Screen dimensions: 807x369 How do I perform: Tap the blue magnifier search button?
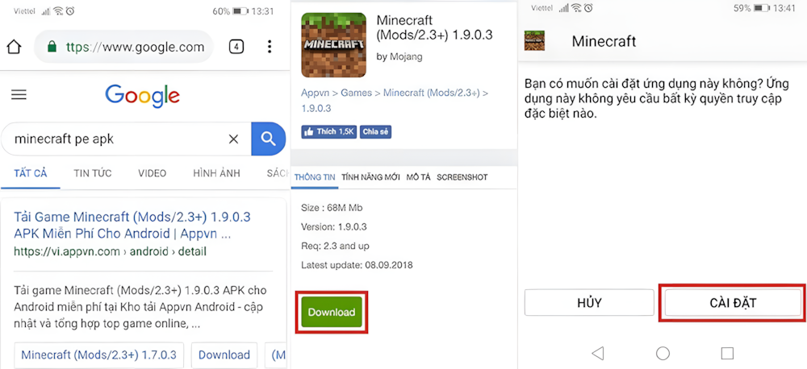pyautogui.click(x=268, y=139)
